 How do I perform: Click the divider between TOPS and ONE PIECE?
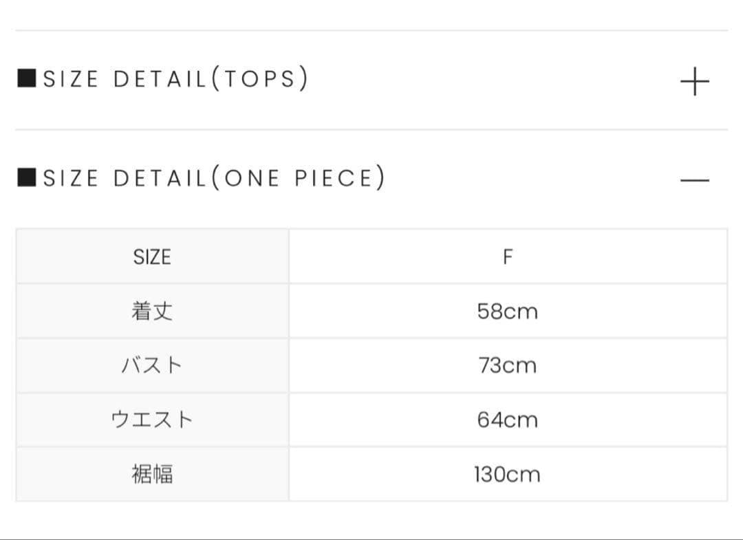coord(371,129)
